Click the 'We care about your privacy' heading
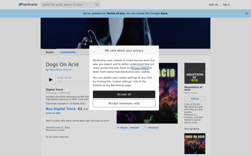The height and width of the screenshot is (156, 251). 124,50
